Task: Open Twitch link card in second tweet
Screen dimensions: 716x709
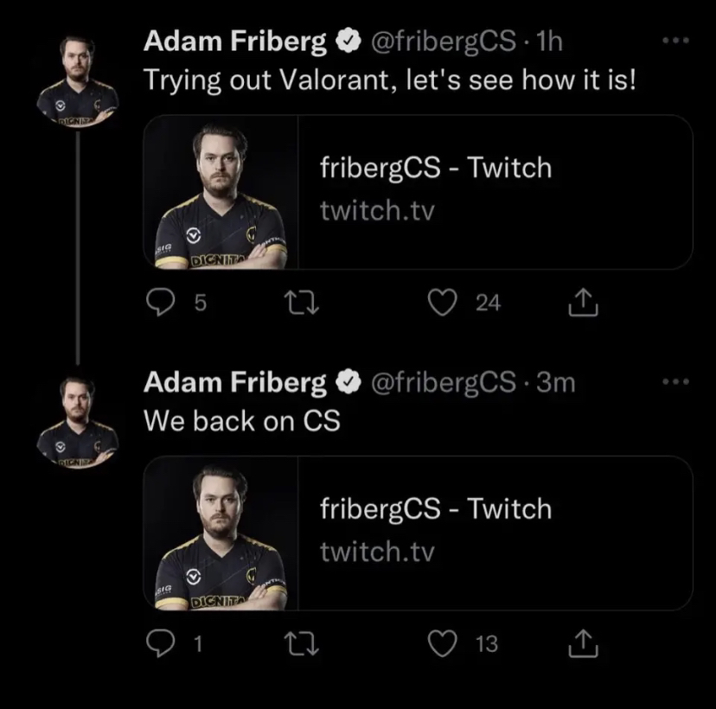Action: click(x=493, y=533)
